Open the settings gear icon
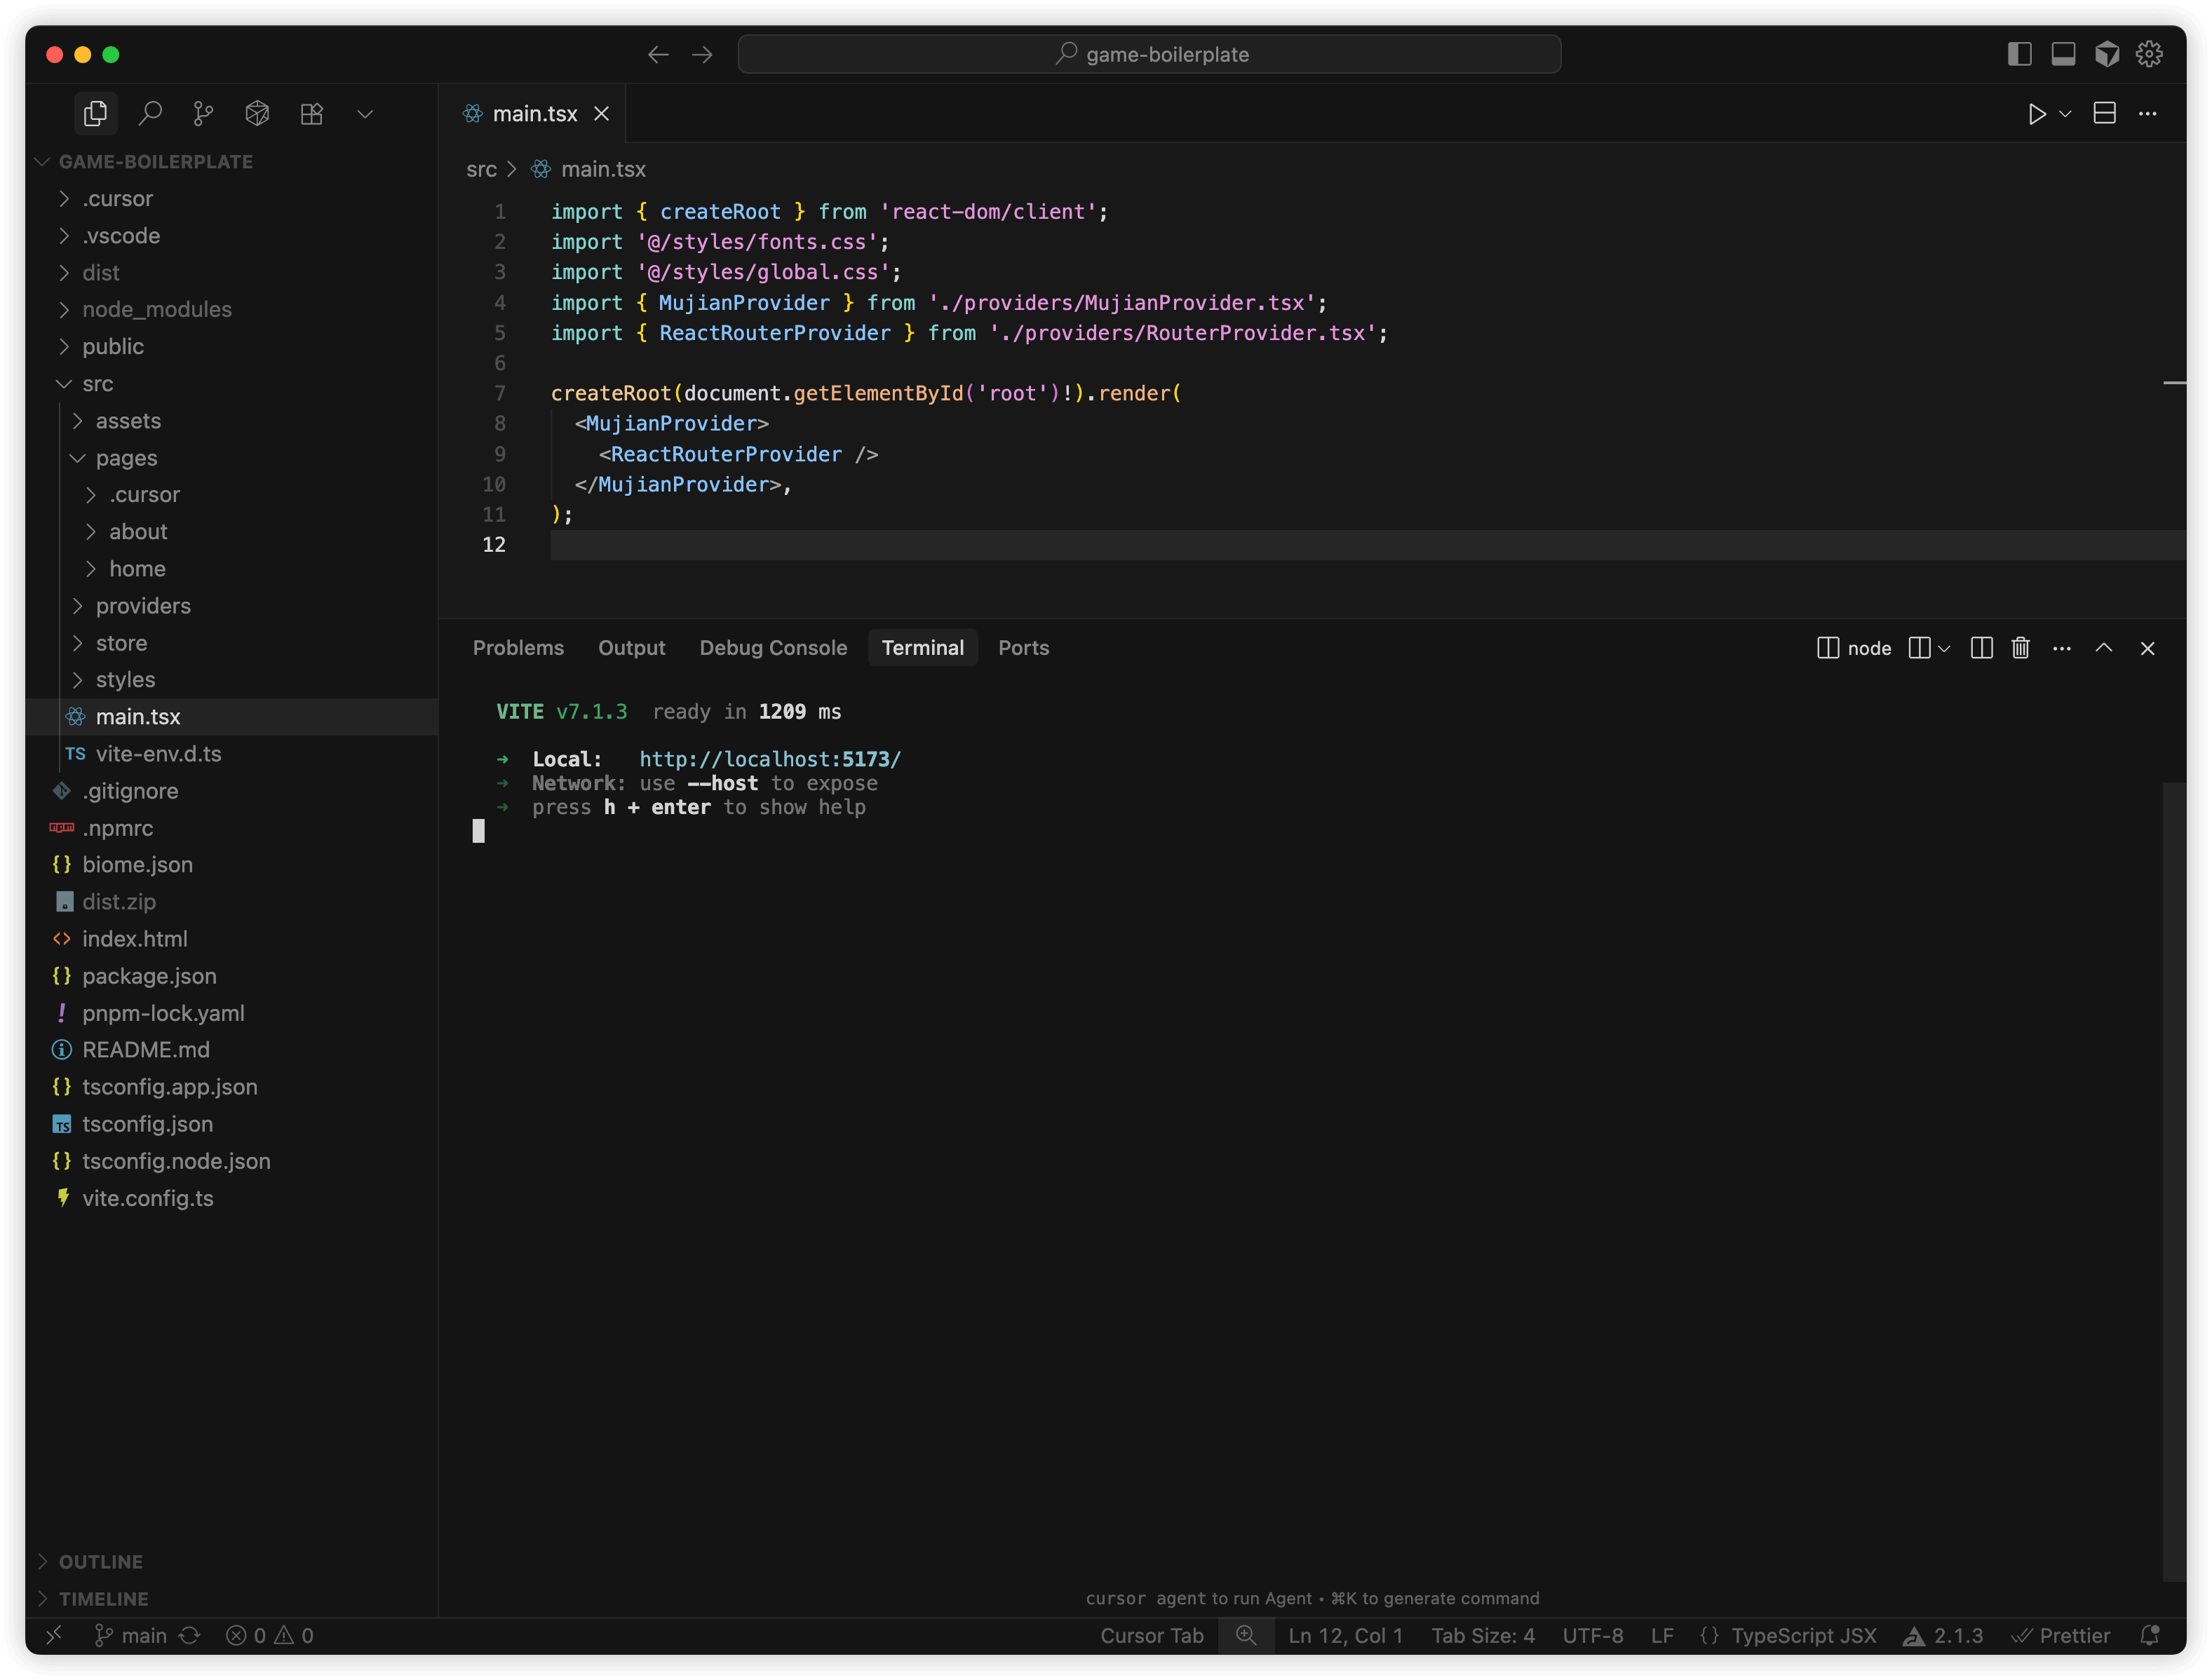Screen dimensions: 2212x1680 [2149, 54]
